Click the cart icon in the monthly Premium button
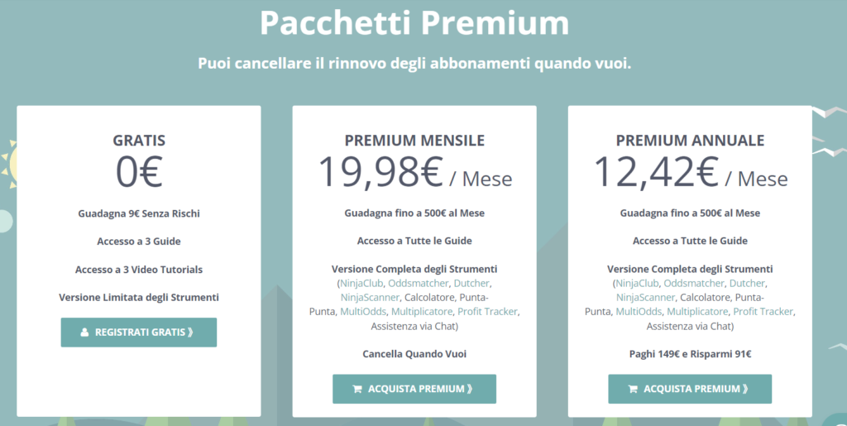 click(357, 389)
